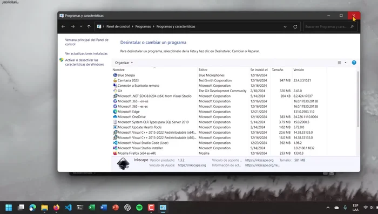Click the Inkscape logo in details pane

point(123,164)
